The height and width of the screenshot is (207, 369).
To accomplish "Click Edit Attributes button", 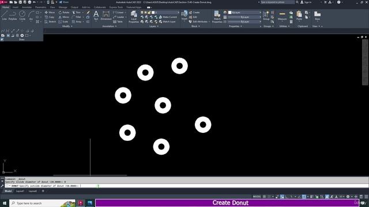I will (x=198, y=22).
